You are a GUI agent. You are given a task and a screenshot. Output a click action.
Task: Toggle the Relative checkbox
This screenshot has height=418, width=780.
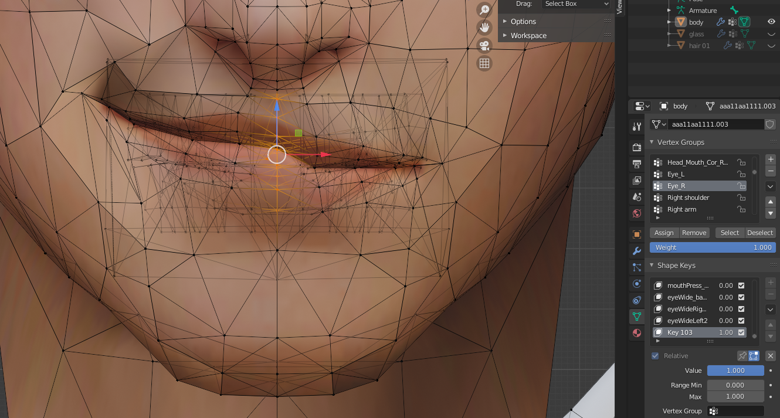click(x=655, y=356)
